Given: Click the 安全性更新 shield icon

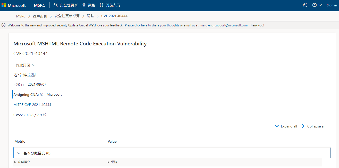Looking at the screenshot, I should click(x=56, y=5).
